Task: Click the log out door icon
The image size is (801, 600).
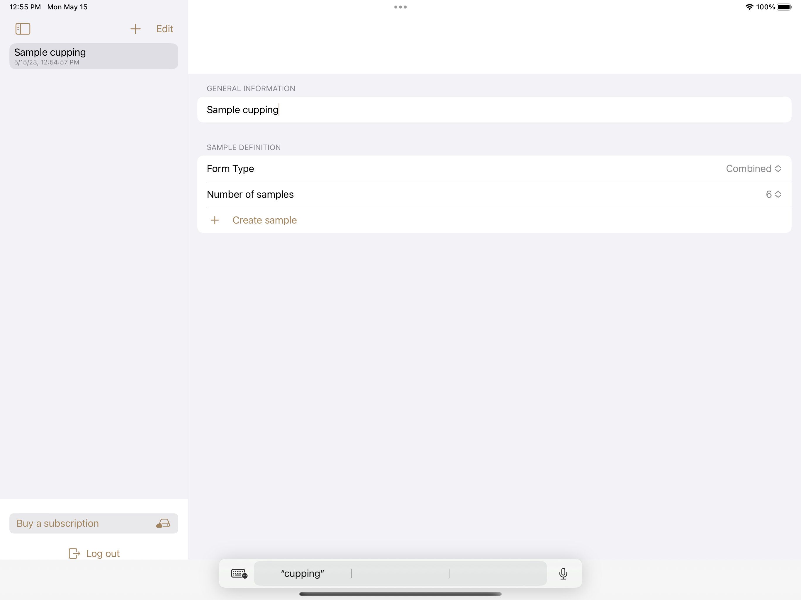Action: 74,553
